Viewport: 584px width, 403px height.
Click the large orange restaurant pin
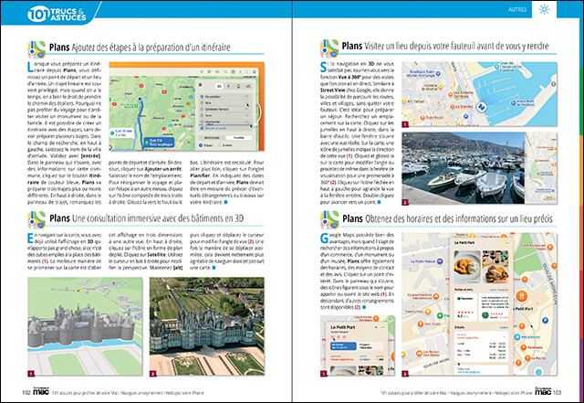pos(522,296)
